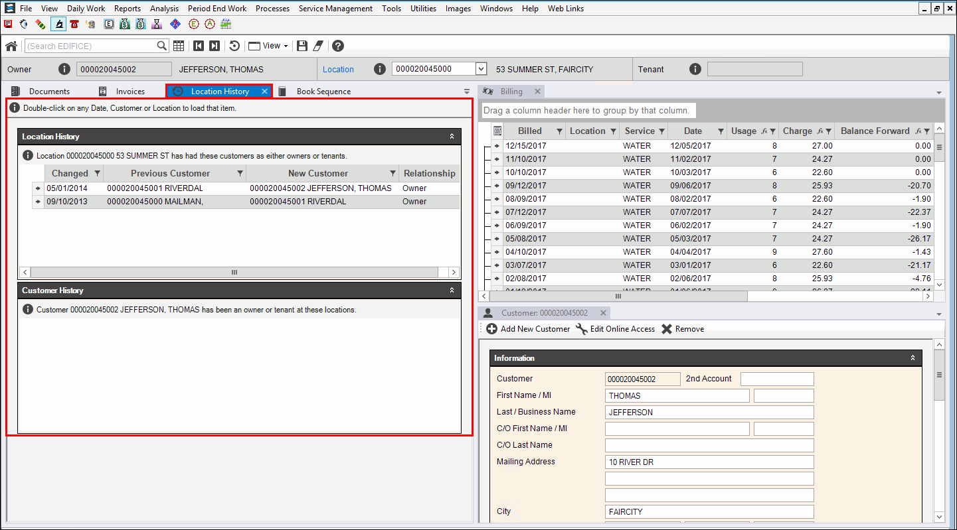Open help with the question mark icon

(338, 46)
